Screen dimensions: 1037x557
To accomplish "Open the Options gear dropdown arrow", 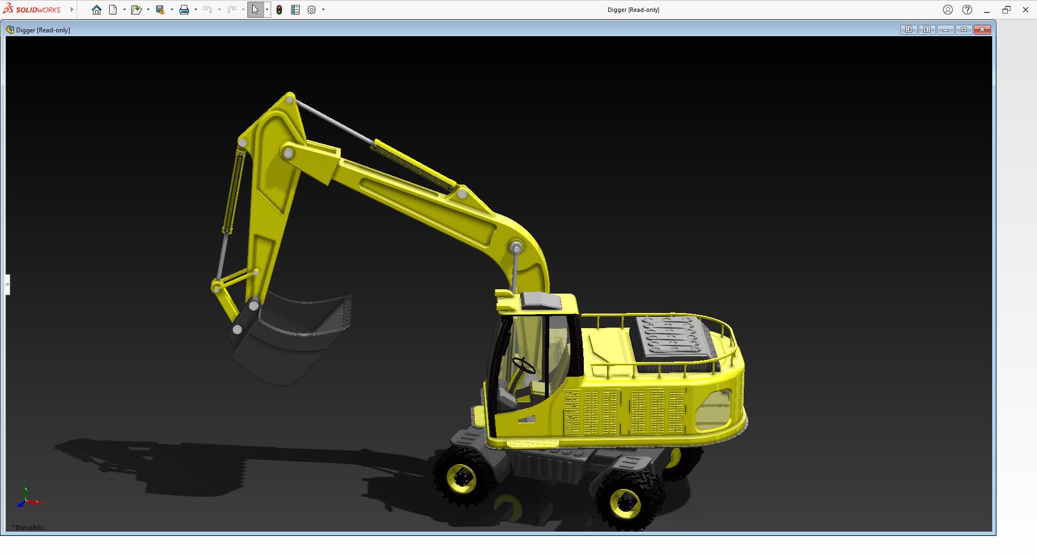I will tap(324, 10).
